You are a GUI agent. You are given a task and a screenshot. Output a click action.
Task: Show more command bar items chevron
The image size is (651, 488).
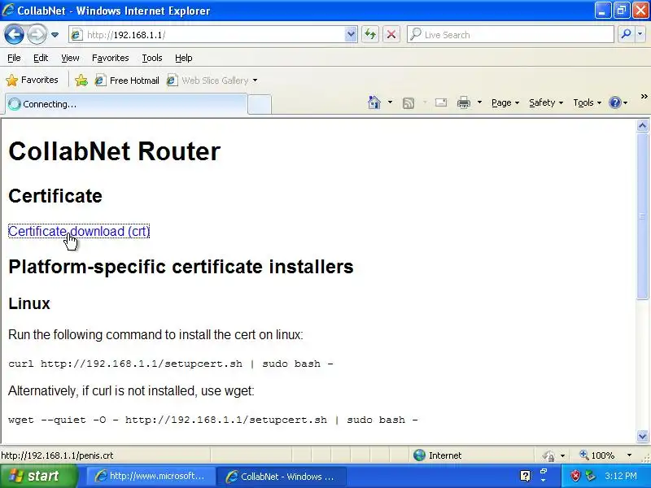pos(644,97)
